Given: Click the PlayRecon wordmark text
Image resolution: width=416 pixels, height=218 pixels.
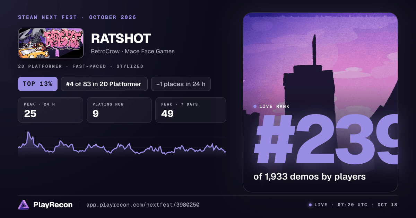Looking at the screenshot, I should (53, 205).
